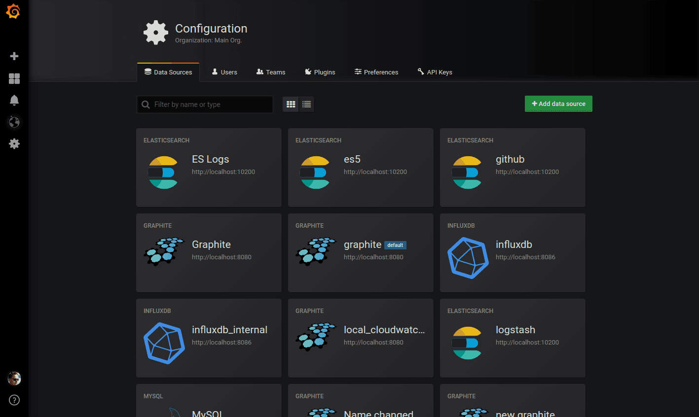The width and height of the screenshot is (699, 417).
Task: Click the localhost:8080 URL under capitalized Graphite
Action: pos(221,257)
